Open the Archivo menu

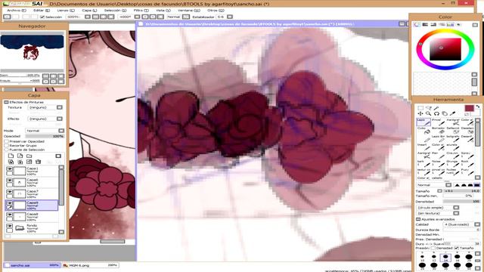pos(17,10)
